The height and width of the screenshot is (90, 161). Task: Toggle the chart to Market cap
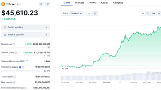tap(77, 13)
